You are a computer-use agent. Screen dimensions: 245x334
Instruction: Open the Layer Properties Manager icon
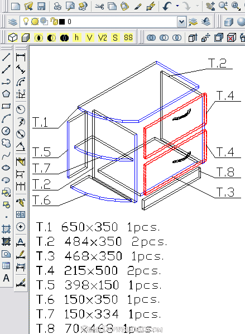click(x=13, y=22)
